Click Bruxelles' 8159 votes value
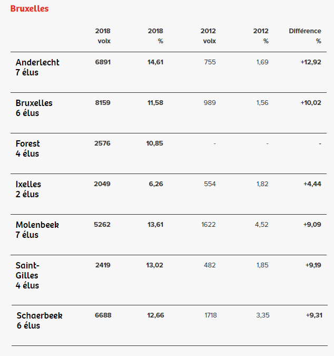The image size is (334, 356). click(103, 103)
